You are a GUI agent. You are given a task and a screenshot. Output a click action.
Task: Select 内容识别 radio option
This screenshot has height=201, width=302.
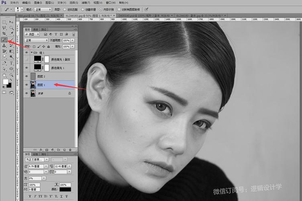[x=101, y=9]
